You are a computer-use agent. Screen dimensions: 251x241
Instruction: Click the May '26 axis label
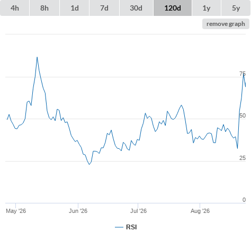tap(16, 211)
